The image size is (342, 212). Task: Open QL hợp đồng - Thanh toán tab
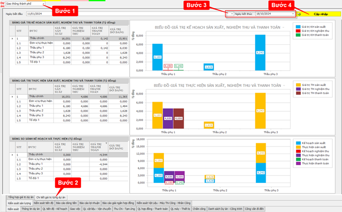pyautogui.click(x=153, y=208)
